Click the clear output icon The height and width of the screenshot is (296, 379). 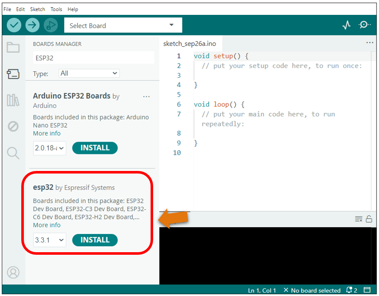pyautogui.click(x=359, y=219)
